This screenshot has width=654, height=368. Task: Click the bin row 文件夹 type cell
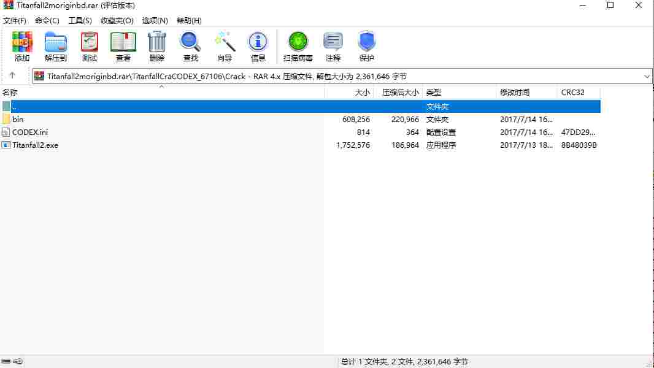click(437, 119)
